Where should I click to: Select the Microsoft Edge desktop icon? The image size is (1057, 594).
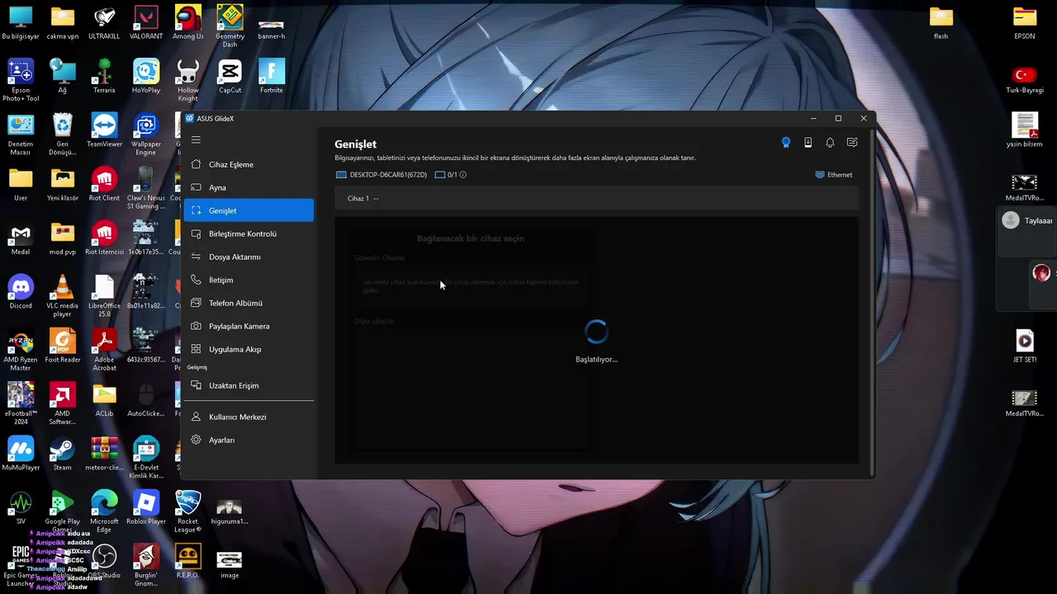click(x=104, y=511)
